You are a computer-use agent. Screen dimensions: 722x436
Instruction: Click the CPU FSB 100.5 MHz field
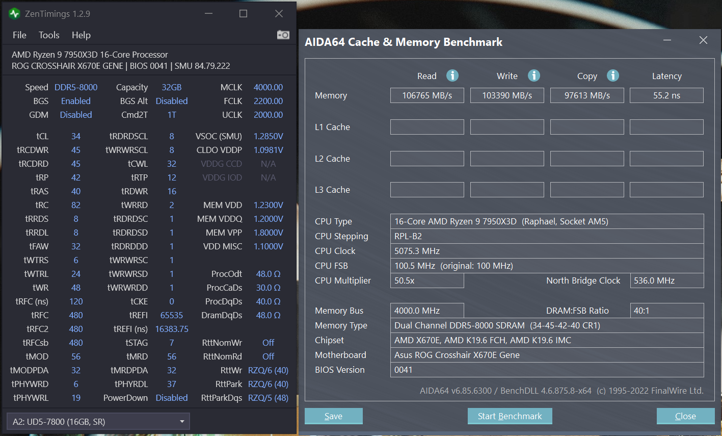click(x=547, y=266)
